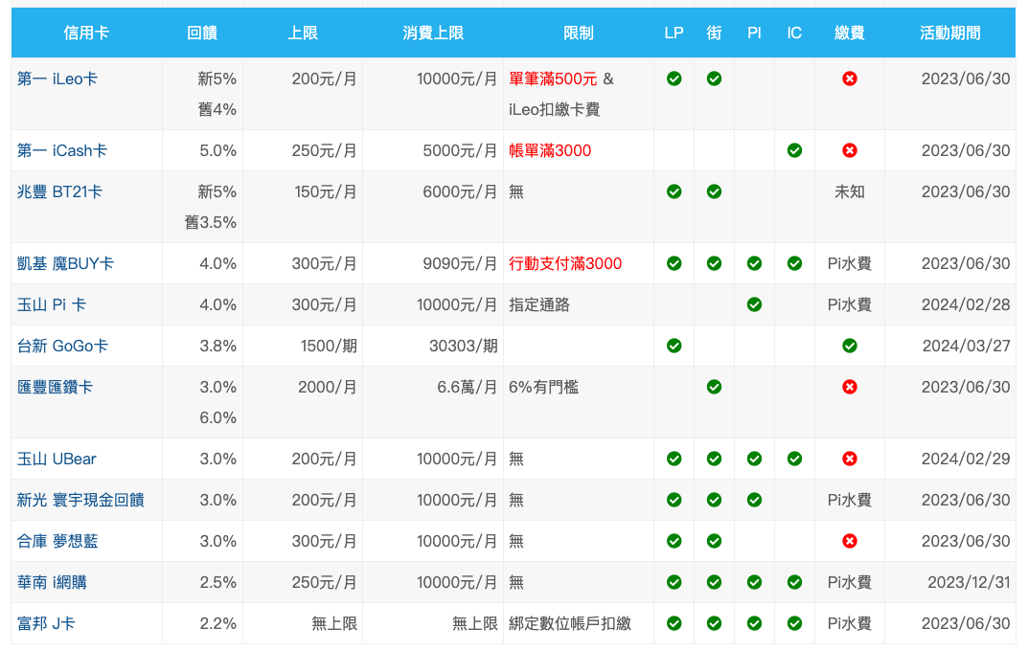This screenshot has width=1028, height=651.
Task: Click the red text 單筆滿500元
Action: click(x=554, y=79)
